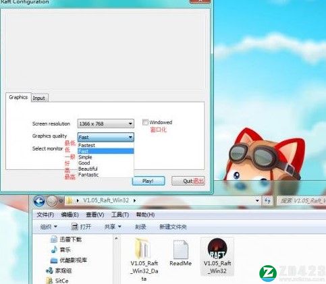Click the Select monitor label

47,148
